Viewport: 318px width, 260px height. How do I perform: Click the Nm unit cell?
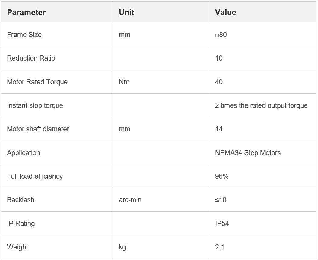point(124,82)
